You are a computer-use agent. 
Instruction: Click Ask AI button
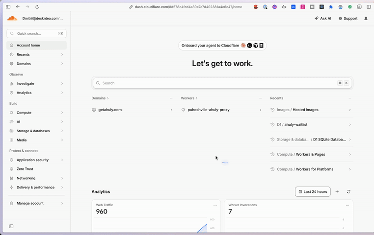pos(323,18)
